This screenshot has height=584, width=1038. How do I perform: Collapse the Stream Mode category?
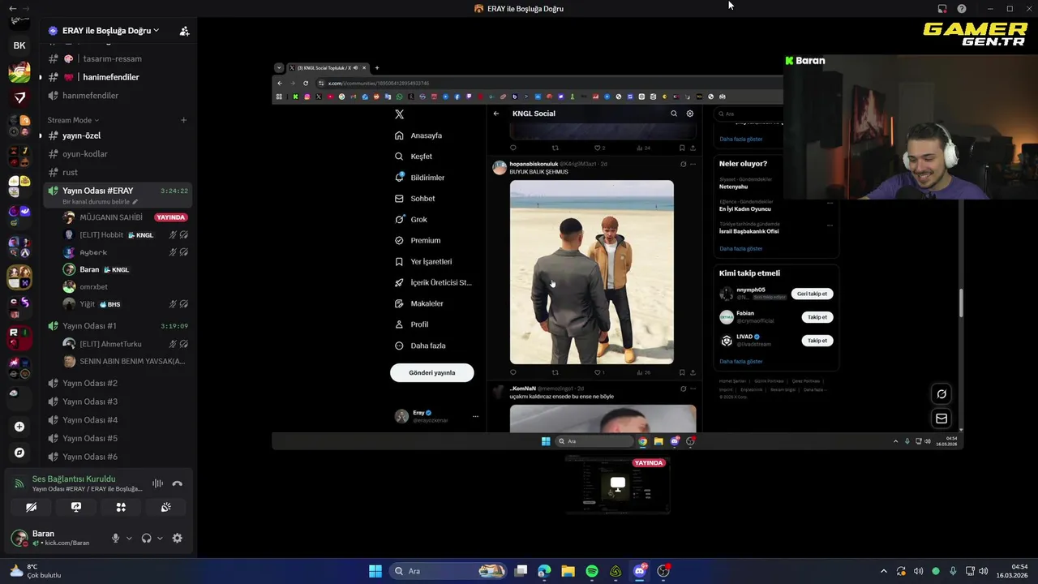[x=73, y=120]
